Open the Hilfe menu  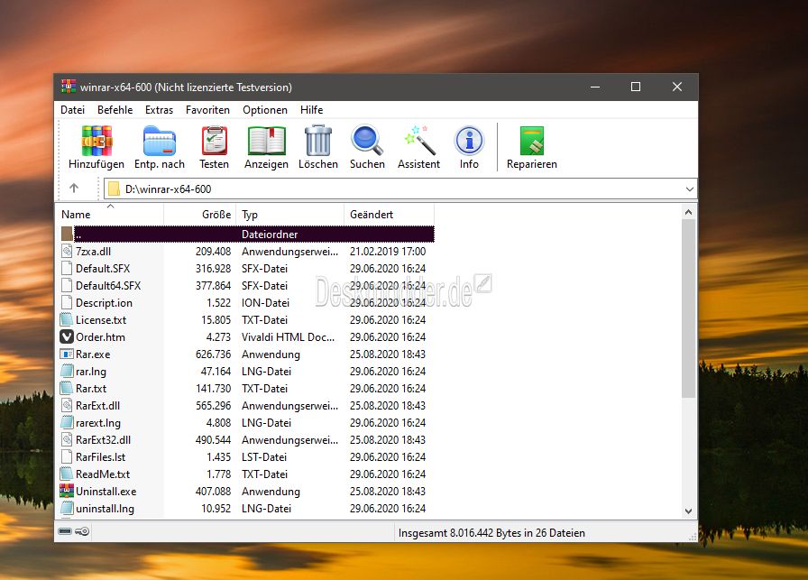pos(312,110)
